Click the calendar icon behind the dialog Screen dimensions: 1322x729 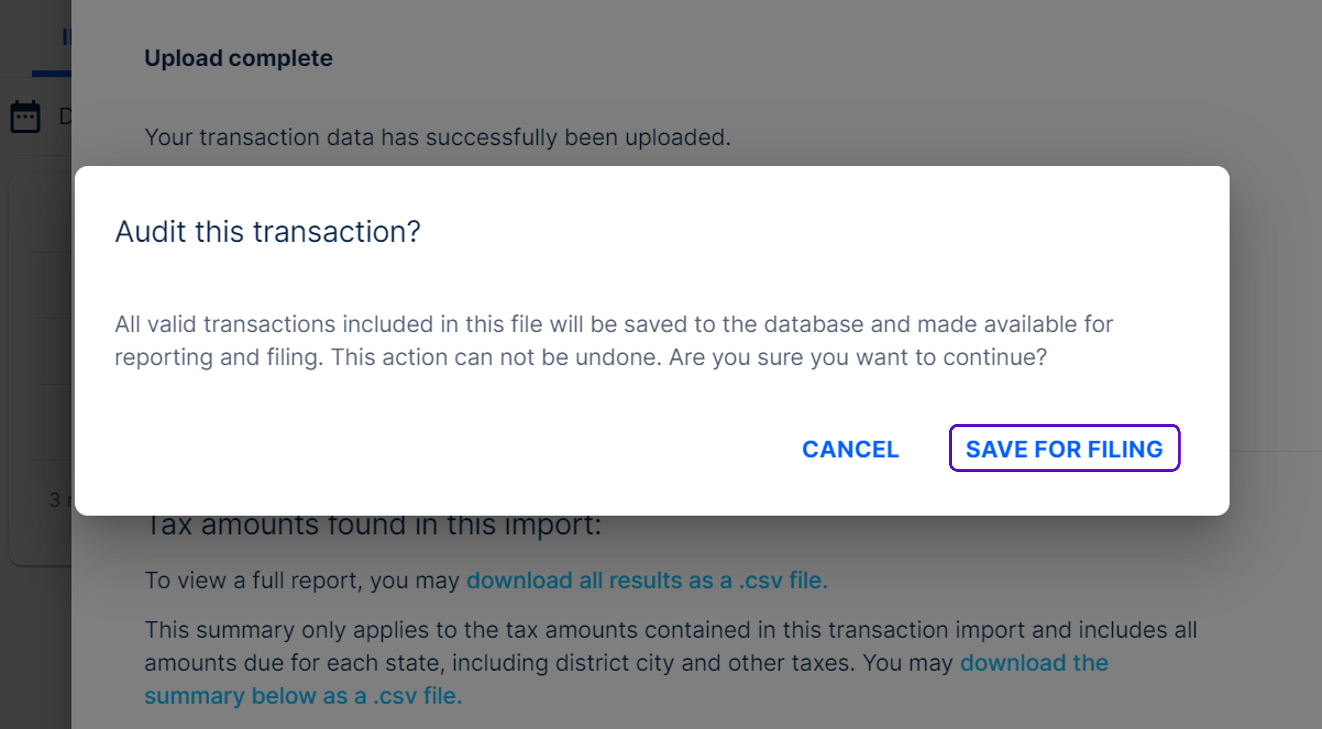25,117
